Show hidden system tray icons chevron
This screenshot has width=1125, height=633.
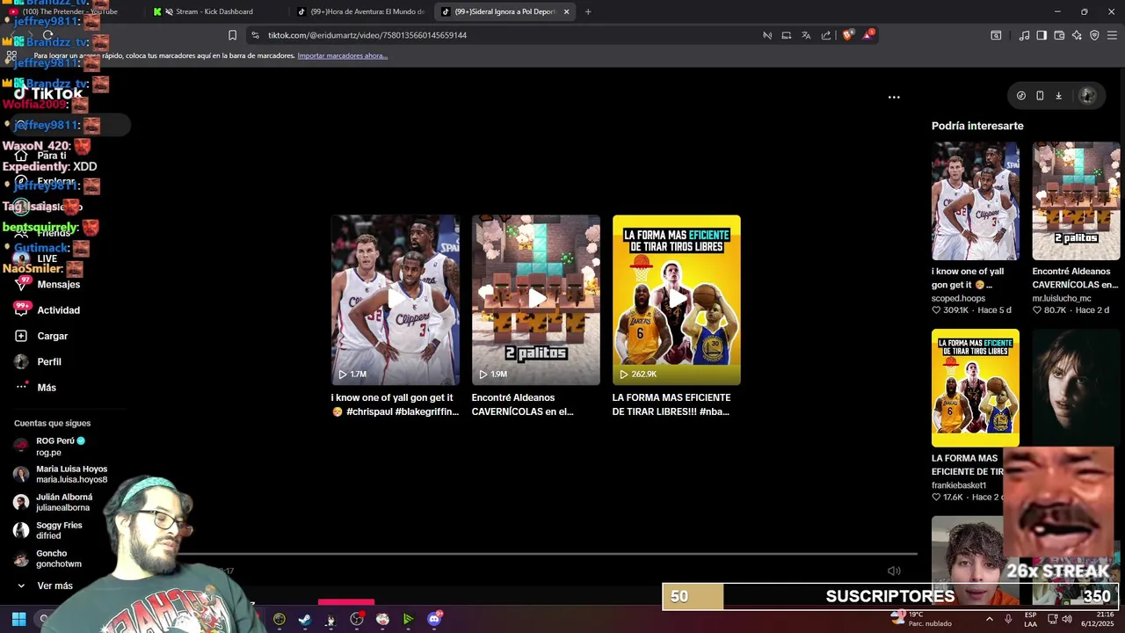(x=990, y=619)
